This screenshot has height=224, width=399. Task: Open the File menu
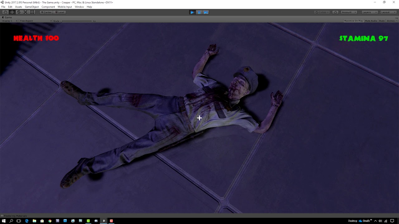(x=3, y=7)
